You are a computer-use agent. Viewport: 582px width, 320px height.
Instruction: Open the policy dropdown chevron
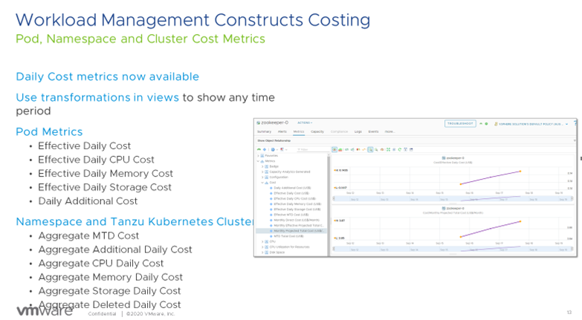click(567, 124)
